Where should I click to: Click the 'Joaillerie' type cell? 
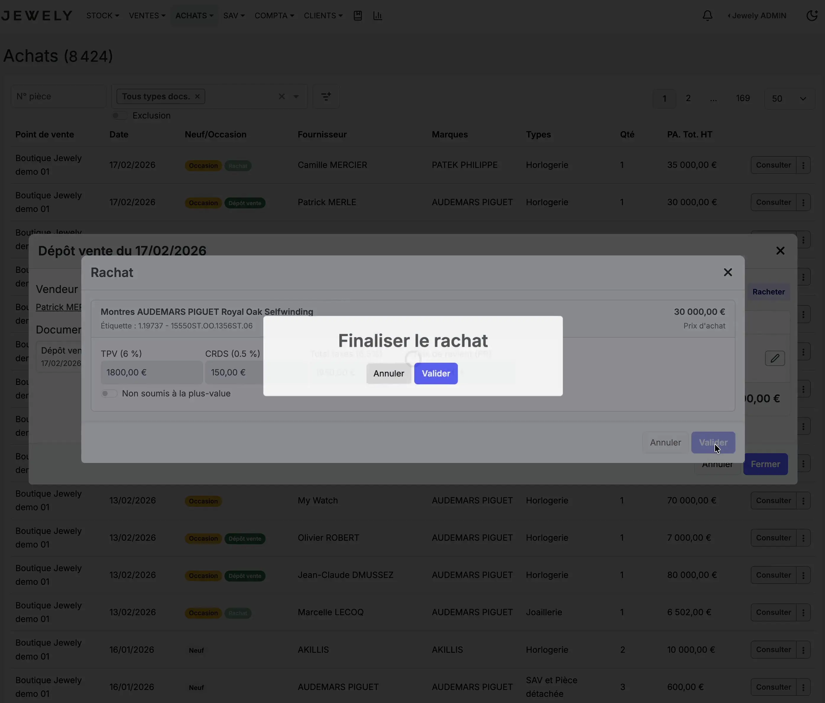tap(544, 612)
